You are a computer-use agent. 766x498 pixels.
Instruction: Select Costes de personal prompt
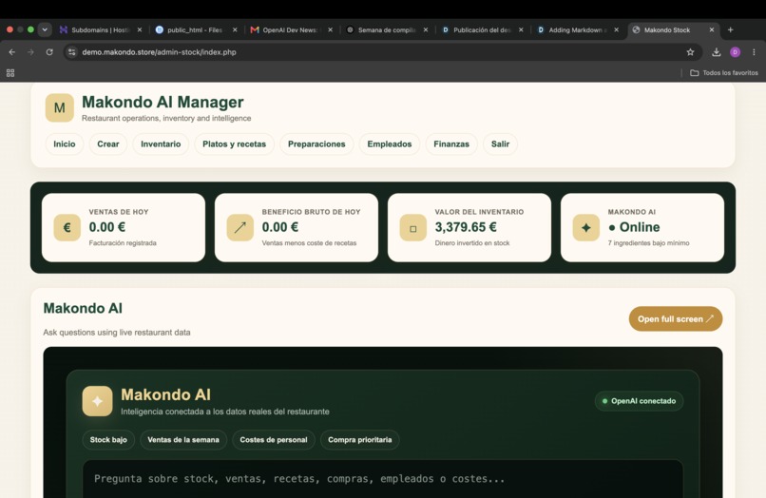tap(274, 440)
